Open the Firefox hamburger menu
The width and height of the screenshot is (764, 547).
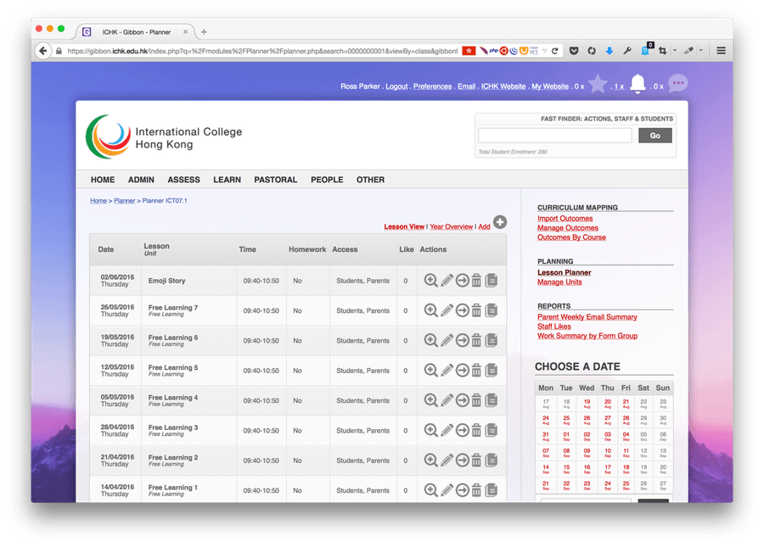click(720, 50)
